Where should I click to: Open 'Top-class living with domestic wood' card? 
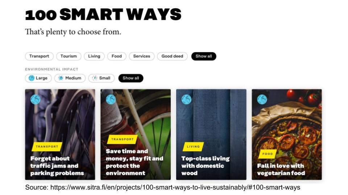[x=211, y=134]
